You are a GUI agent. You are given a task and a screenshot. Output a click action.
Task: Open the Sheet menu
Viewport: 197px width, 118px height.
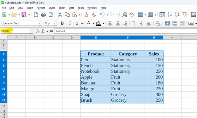62,8
